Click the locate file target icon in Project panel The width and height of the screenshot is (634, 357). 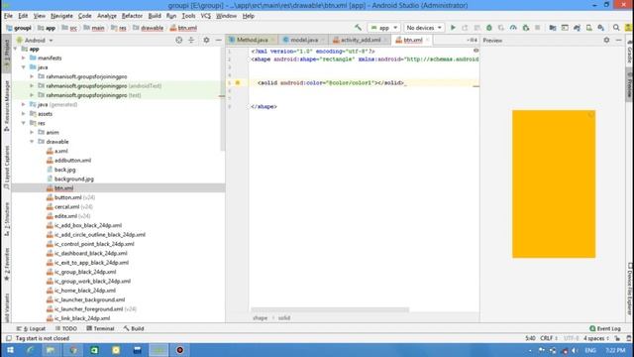[x=178, y=40]
